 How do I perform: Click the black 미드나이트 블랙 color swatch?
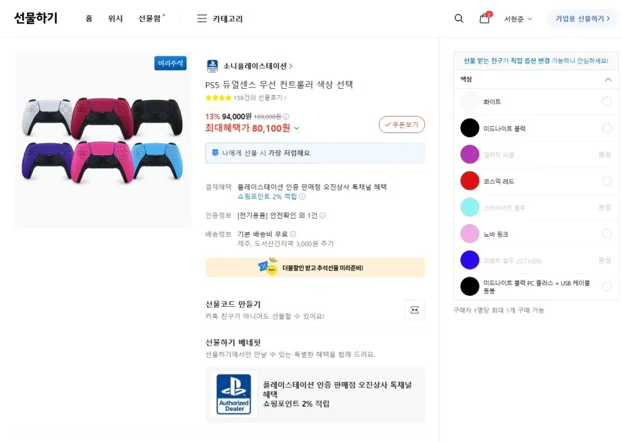[x=470, y=128]
